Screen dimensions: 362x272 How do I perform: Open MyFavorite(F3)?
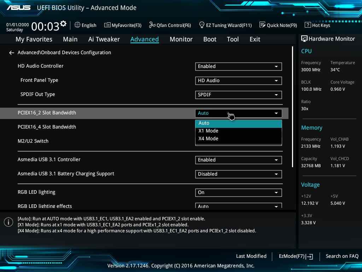tap(123, 25)
